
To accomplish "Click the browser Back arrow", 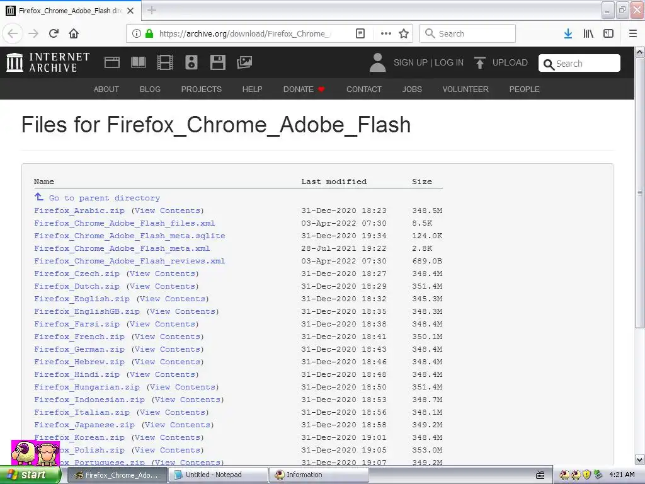I will point(13,33).
